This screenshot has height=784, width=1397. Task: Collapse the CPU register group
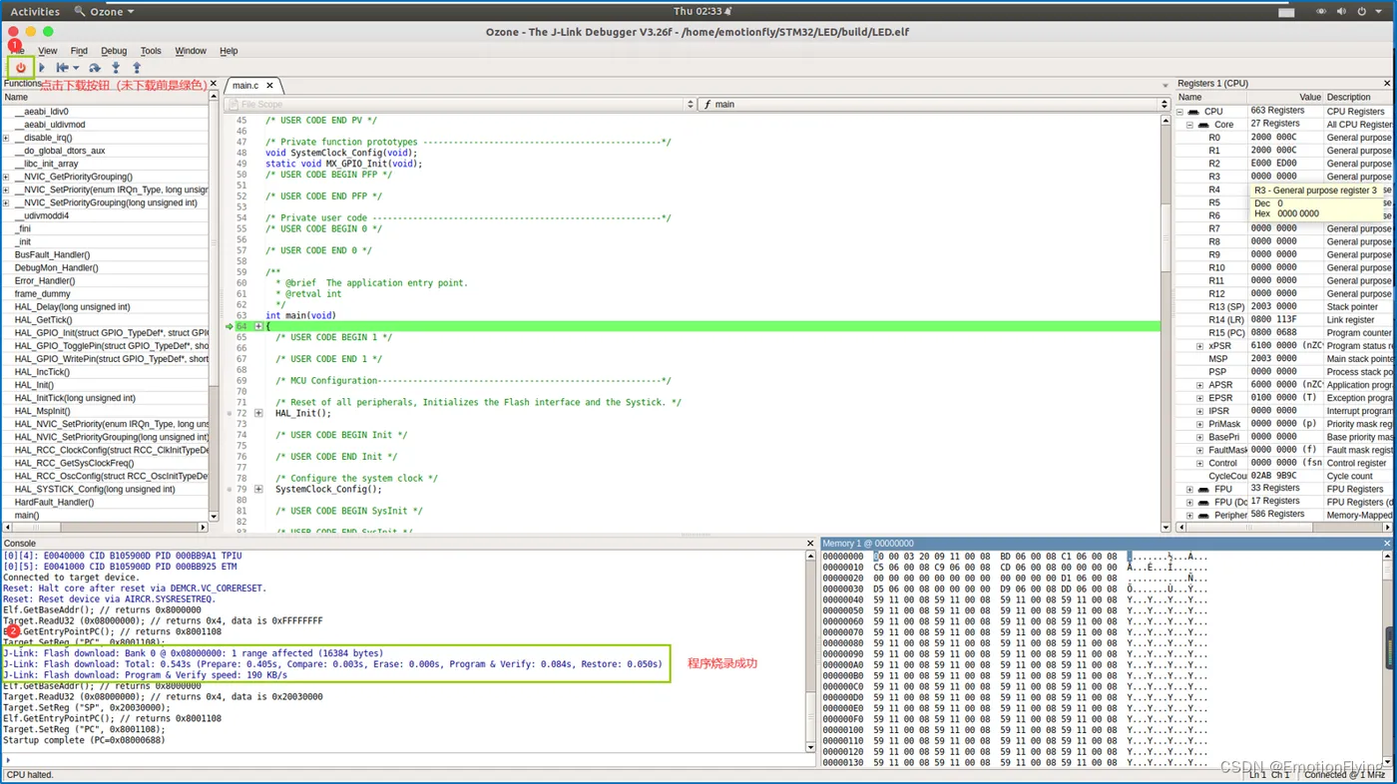point(1180,112)
